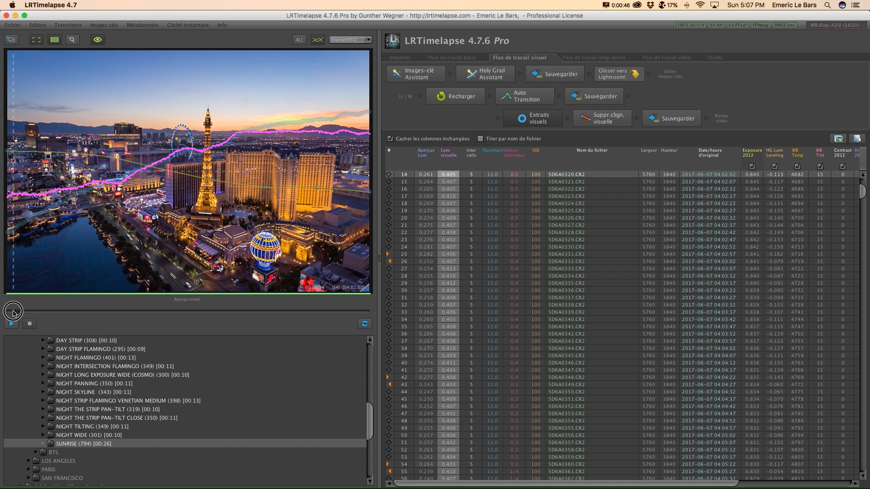Screen dimensions: 870x489
Task: Switch to Flux de travail basic tab
Action: tap(452, 58)
